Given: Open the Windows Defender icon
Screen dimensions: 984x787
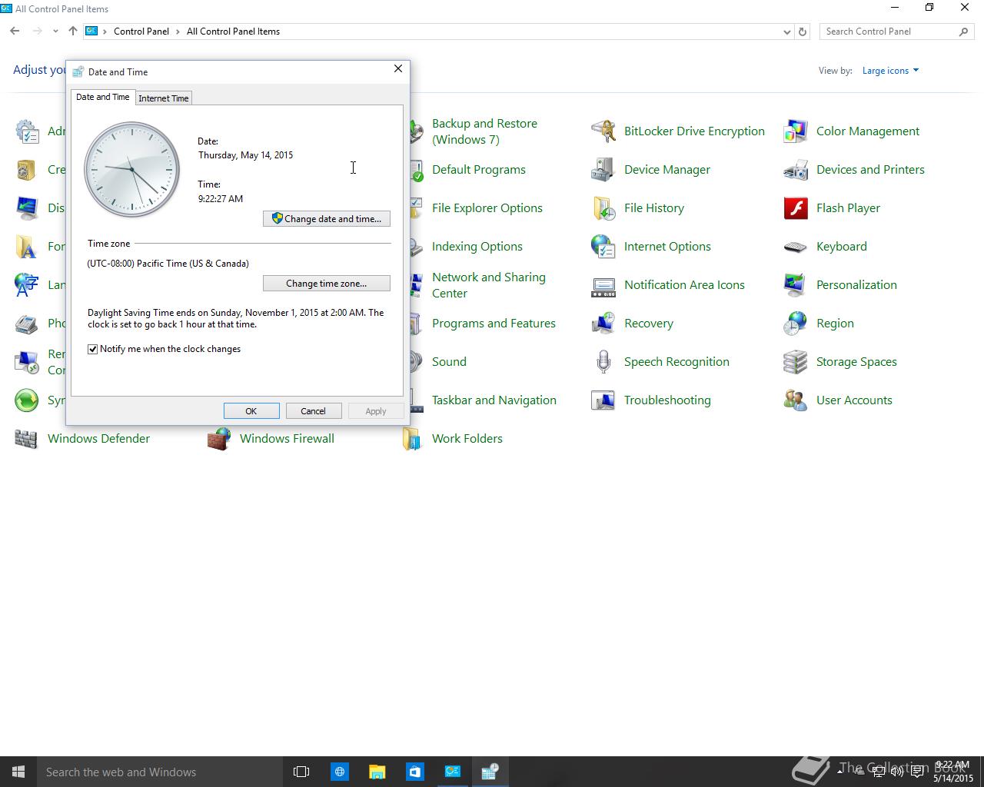Looking at the screenshot, I should coord(26,439).
